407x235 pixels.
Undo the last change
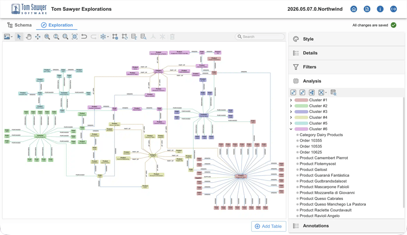(x=84, y=37)
